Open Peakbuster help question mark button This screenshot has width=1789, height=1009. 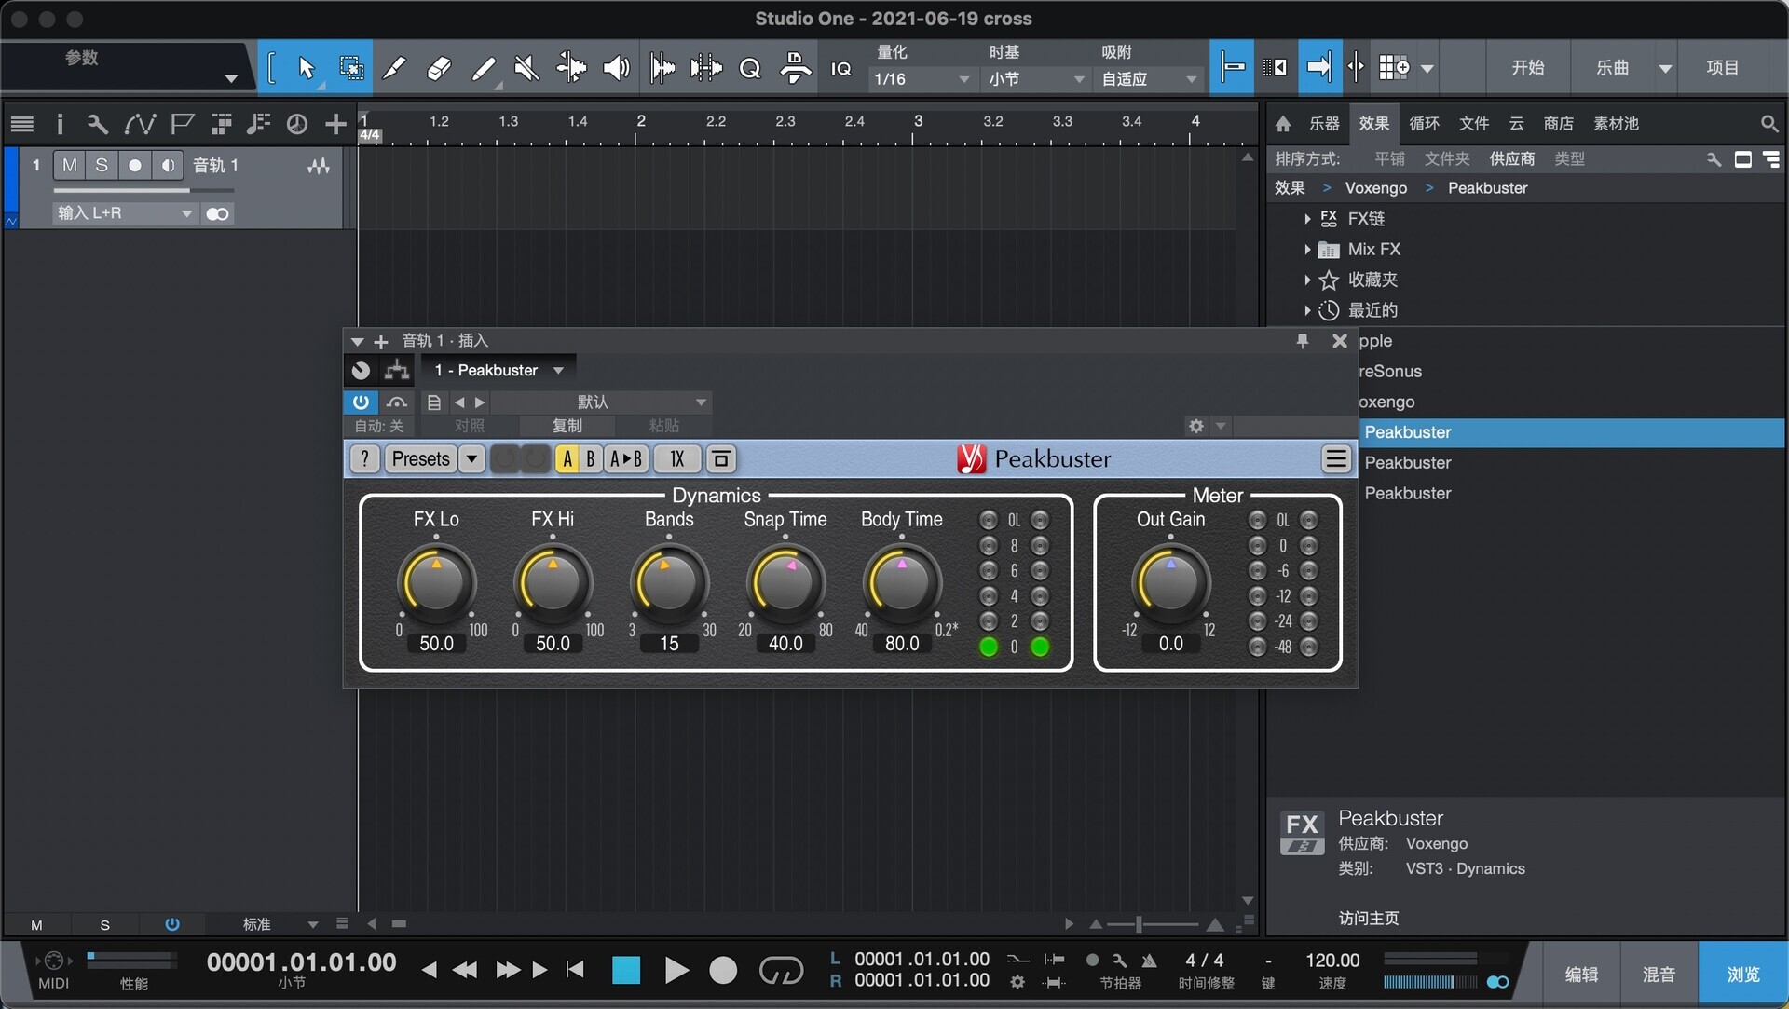[x=365, y=458]
